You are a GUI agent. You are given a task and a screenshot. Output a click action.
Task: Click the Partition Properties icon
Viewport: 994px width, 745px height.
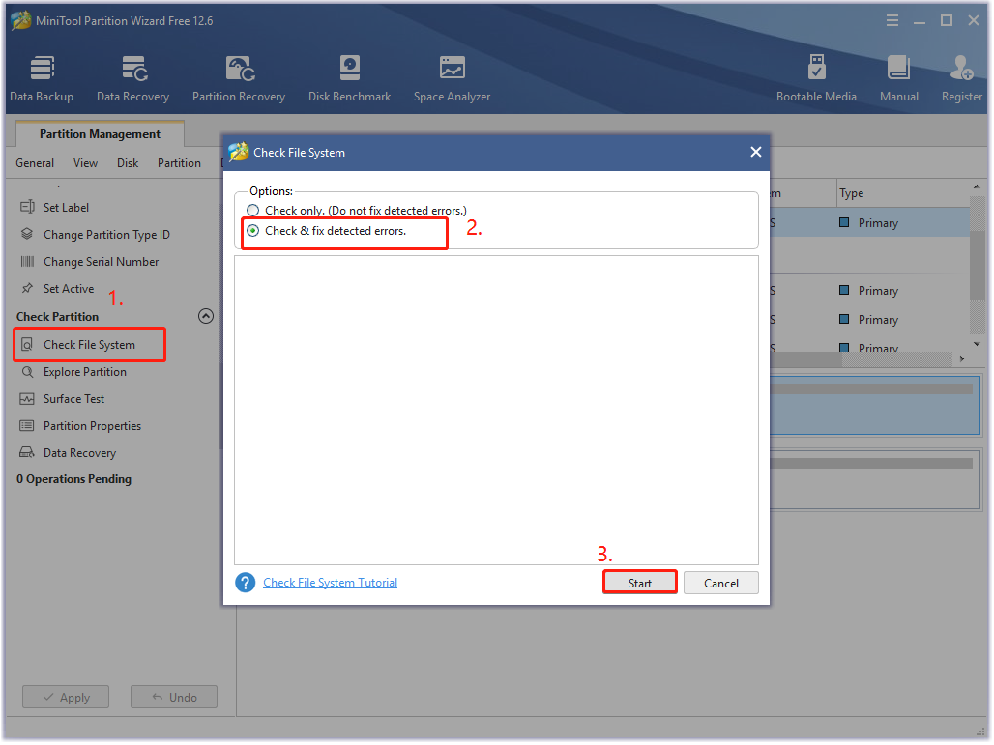click(27, 426)
